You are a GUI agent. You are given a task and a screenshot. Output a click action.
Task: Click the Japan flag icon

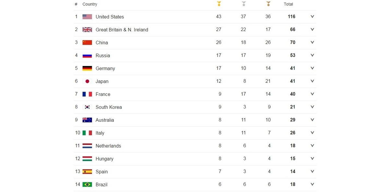(x=87, y=81)
